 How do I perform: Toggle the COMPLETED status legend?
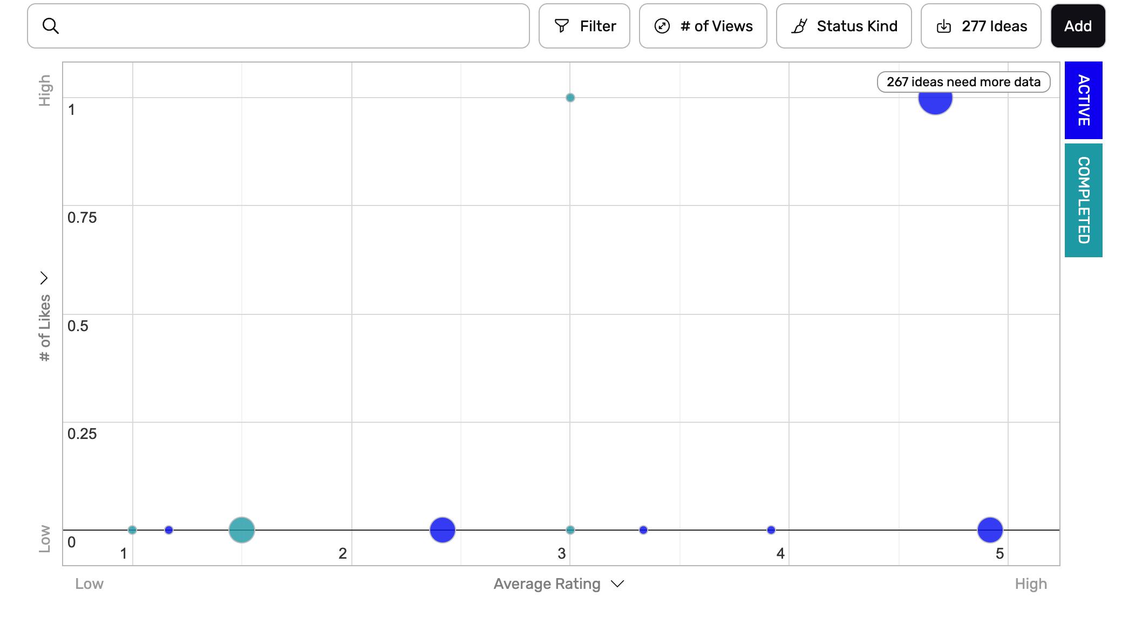(1083, 200)
